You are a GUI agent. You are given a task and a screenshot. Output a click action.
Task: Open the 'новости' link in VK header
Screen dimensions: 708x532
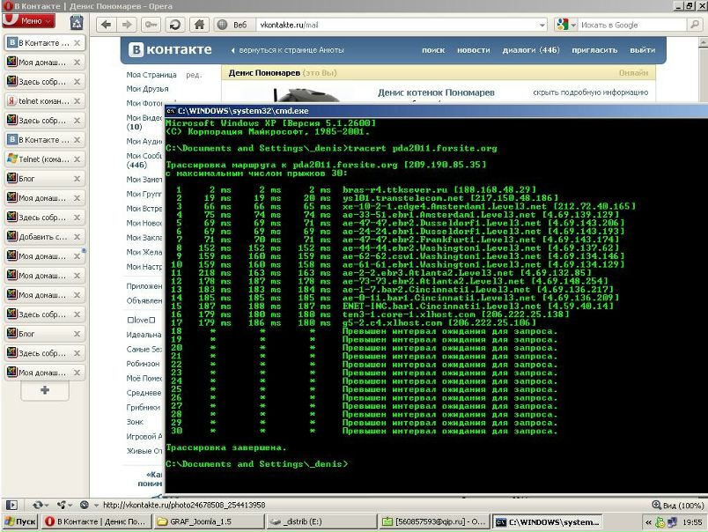pyautogui.click(x=473, y=50)
